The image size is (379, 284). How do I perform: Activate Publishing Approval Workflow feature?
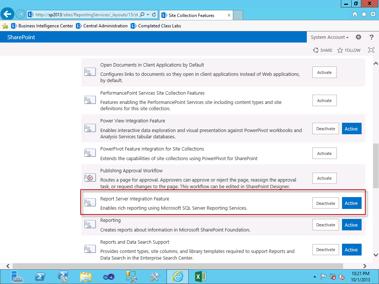[324, 178]
